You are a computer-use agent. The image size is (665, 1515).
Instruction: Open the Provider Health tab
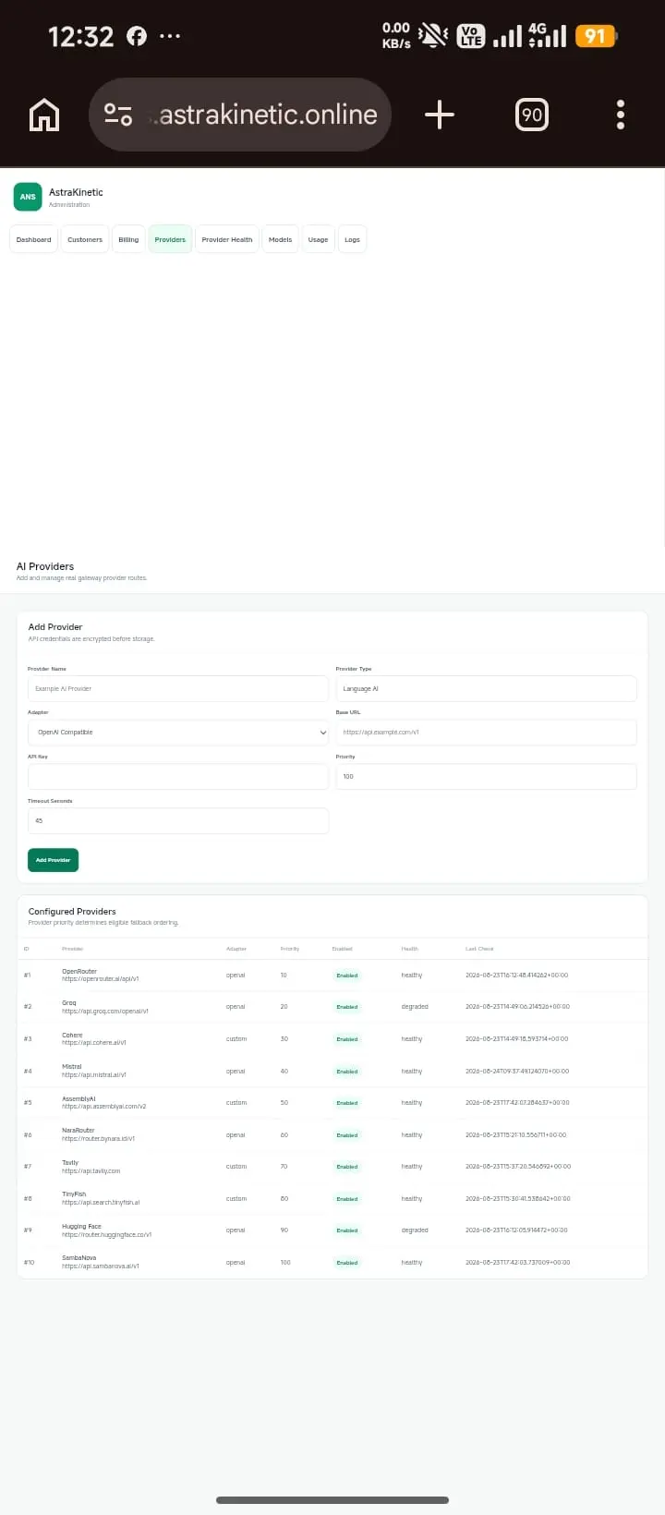pos(227,239)
